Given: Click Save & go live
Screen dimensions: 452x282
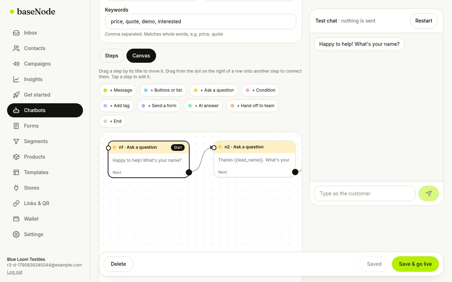Looking at the screenshot, I should [415, 264].
